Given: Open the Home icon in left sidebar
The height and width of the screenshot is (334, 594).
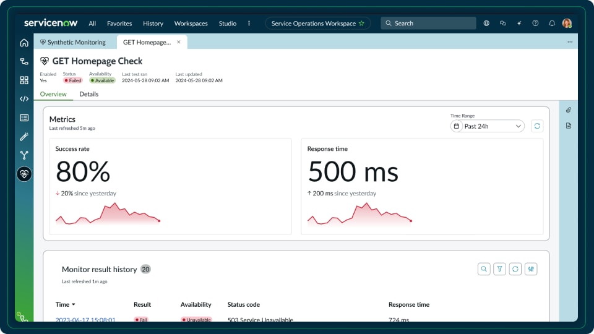Looking at the screenshot, I should (24, 43).
